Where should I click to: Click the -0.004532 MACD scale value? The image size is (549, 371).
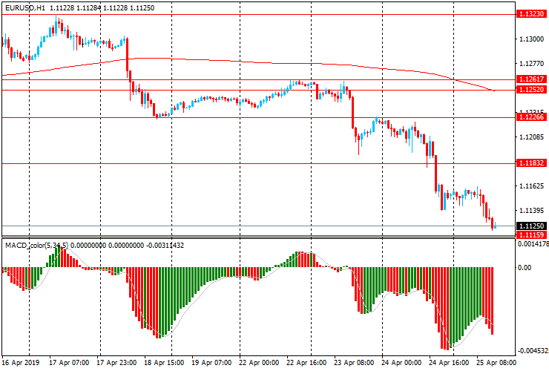[533, 351]
